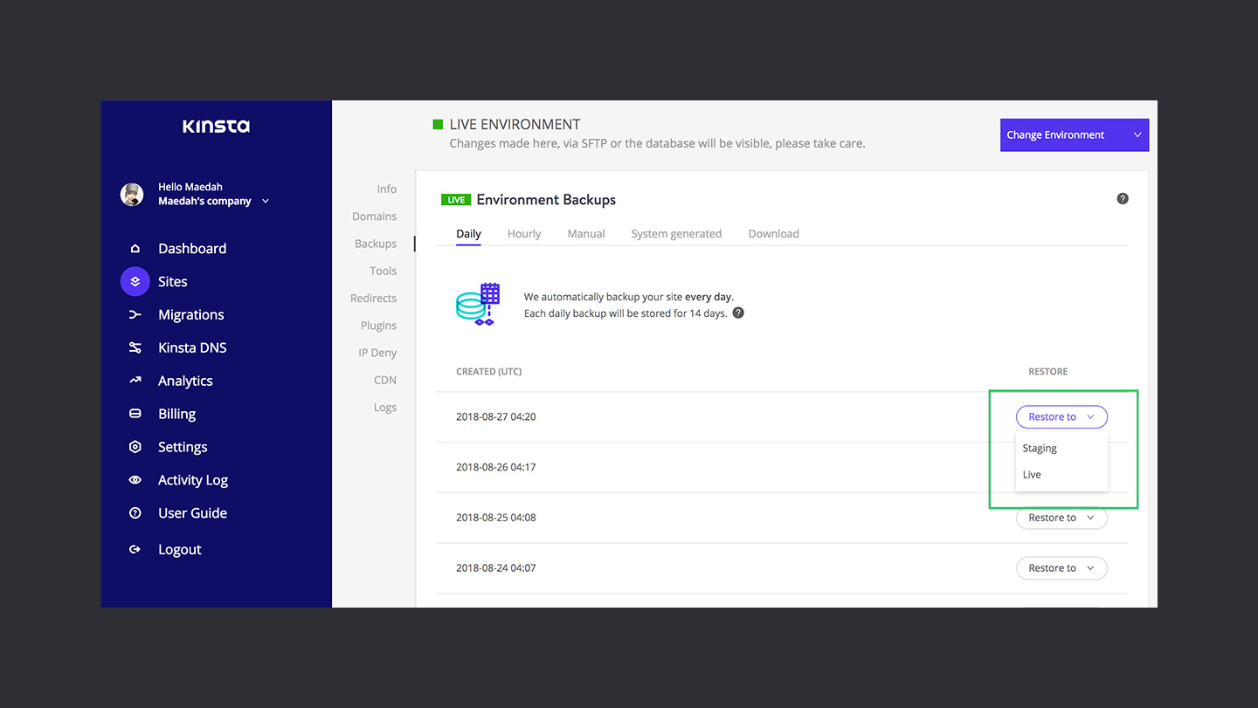Select Plugins in site submenu

[x=378, y=326]
